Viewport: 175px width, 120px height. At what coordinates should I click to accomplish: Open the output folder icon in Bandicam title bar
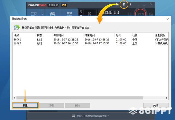(117, 4)
